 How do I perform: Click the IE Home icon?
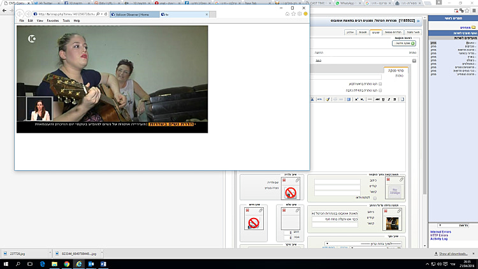(287, 13)
